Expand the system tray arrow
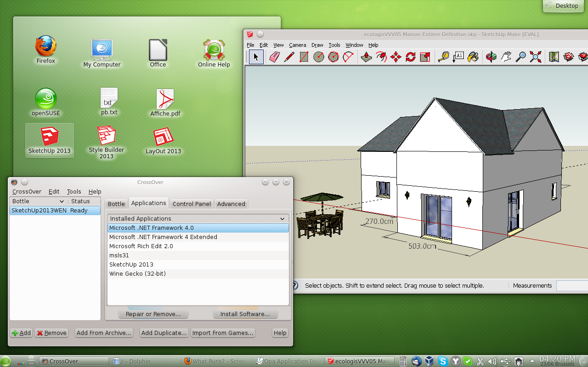 pos(532,361)
